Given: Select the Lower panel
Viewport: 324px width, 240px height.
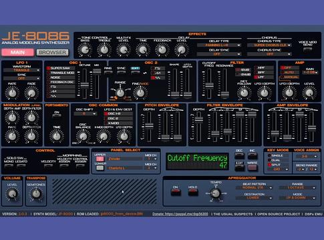Looking at the screenshot, I should tap(100, 168).
